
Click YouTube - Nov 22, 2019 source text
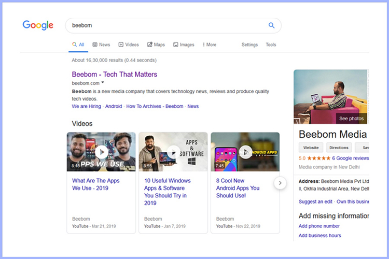pyautogui.click(x=238, y=226)
